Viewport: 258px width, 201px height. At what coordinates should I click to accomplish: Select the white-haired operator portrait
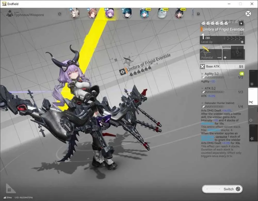click(75, 13)
